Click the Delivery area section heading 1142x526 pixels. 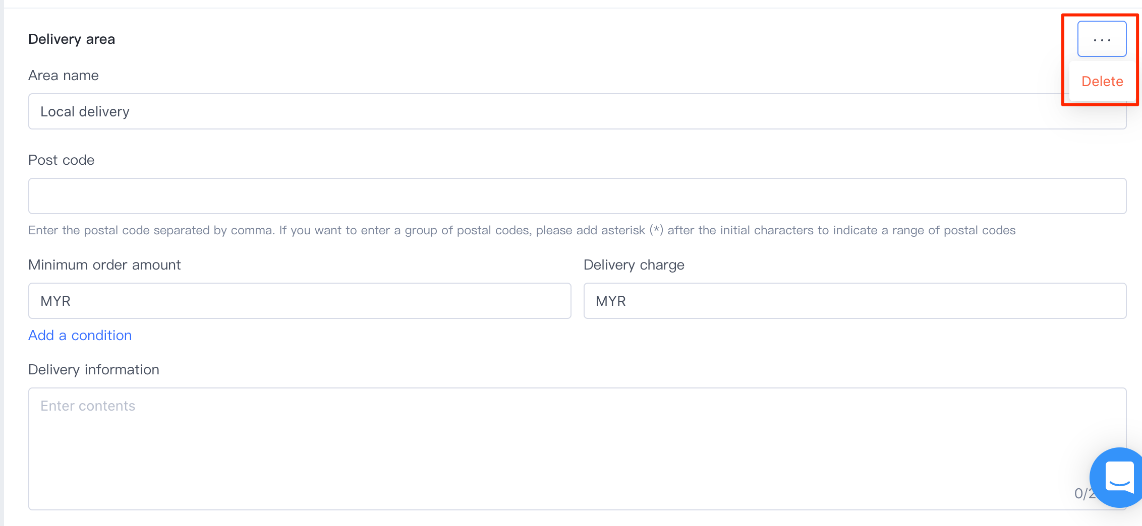pyautogui.click(x=72, y=39)
